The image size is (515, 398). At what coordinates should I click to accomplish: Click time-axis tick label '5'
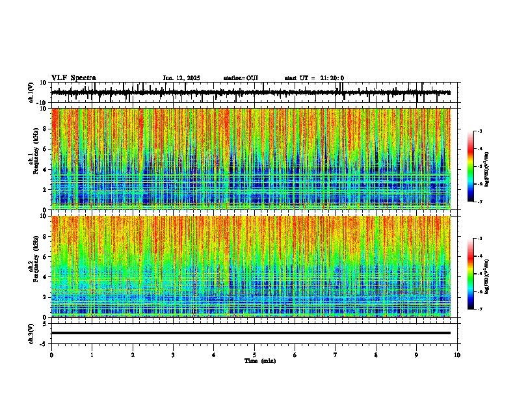(254, 355)
